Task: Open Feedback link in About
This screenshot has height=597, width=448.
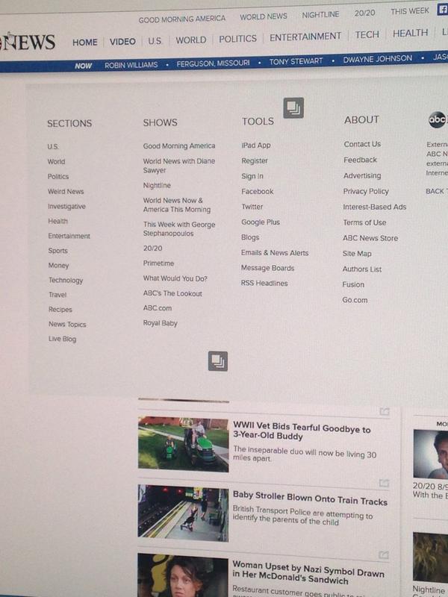Action: coord(360,160)
